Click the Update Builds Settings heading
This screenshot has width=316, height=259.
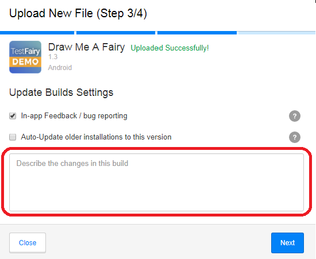pyautogui.click(x=61, y=93)
